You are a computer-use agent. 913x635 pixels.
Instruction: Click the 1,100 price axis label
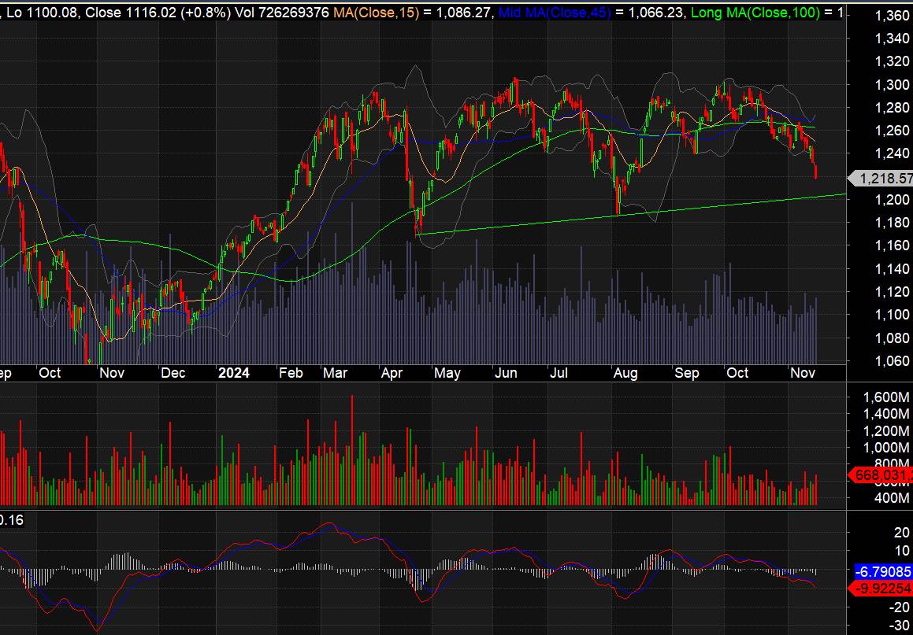tap(892, 315)
